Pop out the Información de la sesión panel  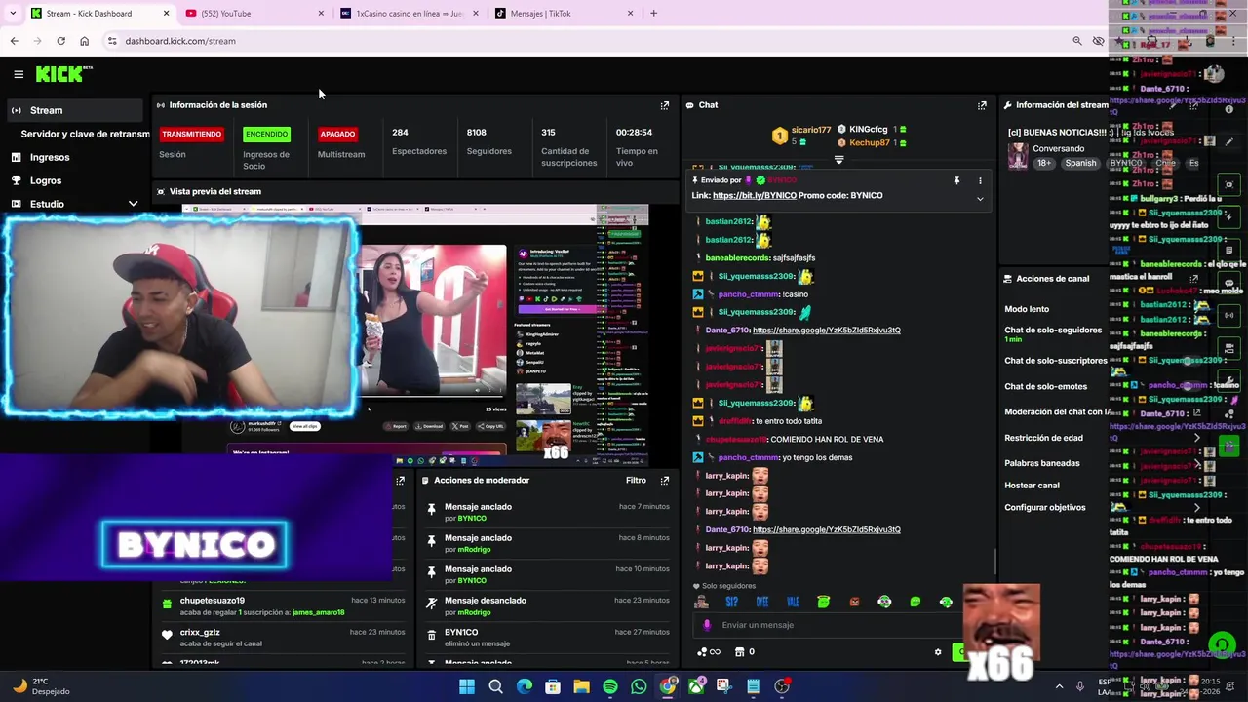(x=665, y=105)
